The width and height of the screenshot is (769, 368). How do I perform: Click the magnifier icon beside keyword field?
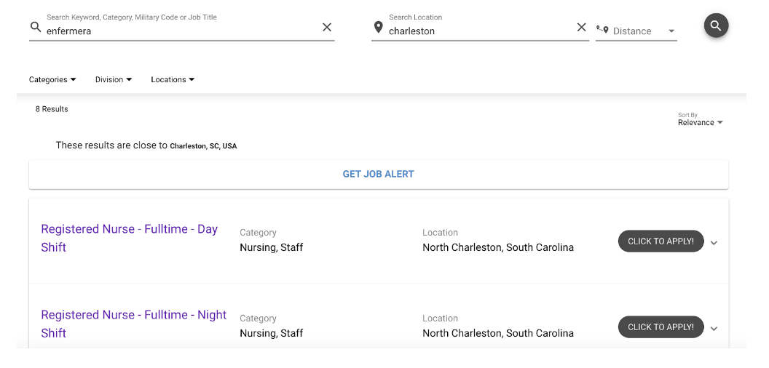click(x=36, y=27)
